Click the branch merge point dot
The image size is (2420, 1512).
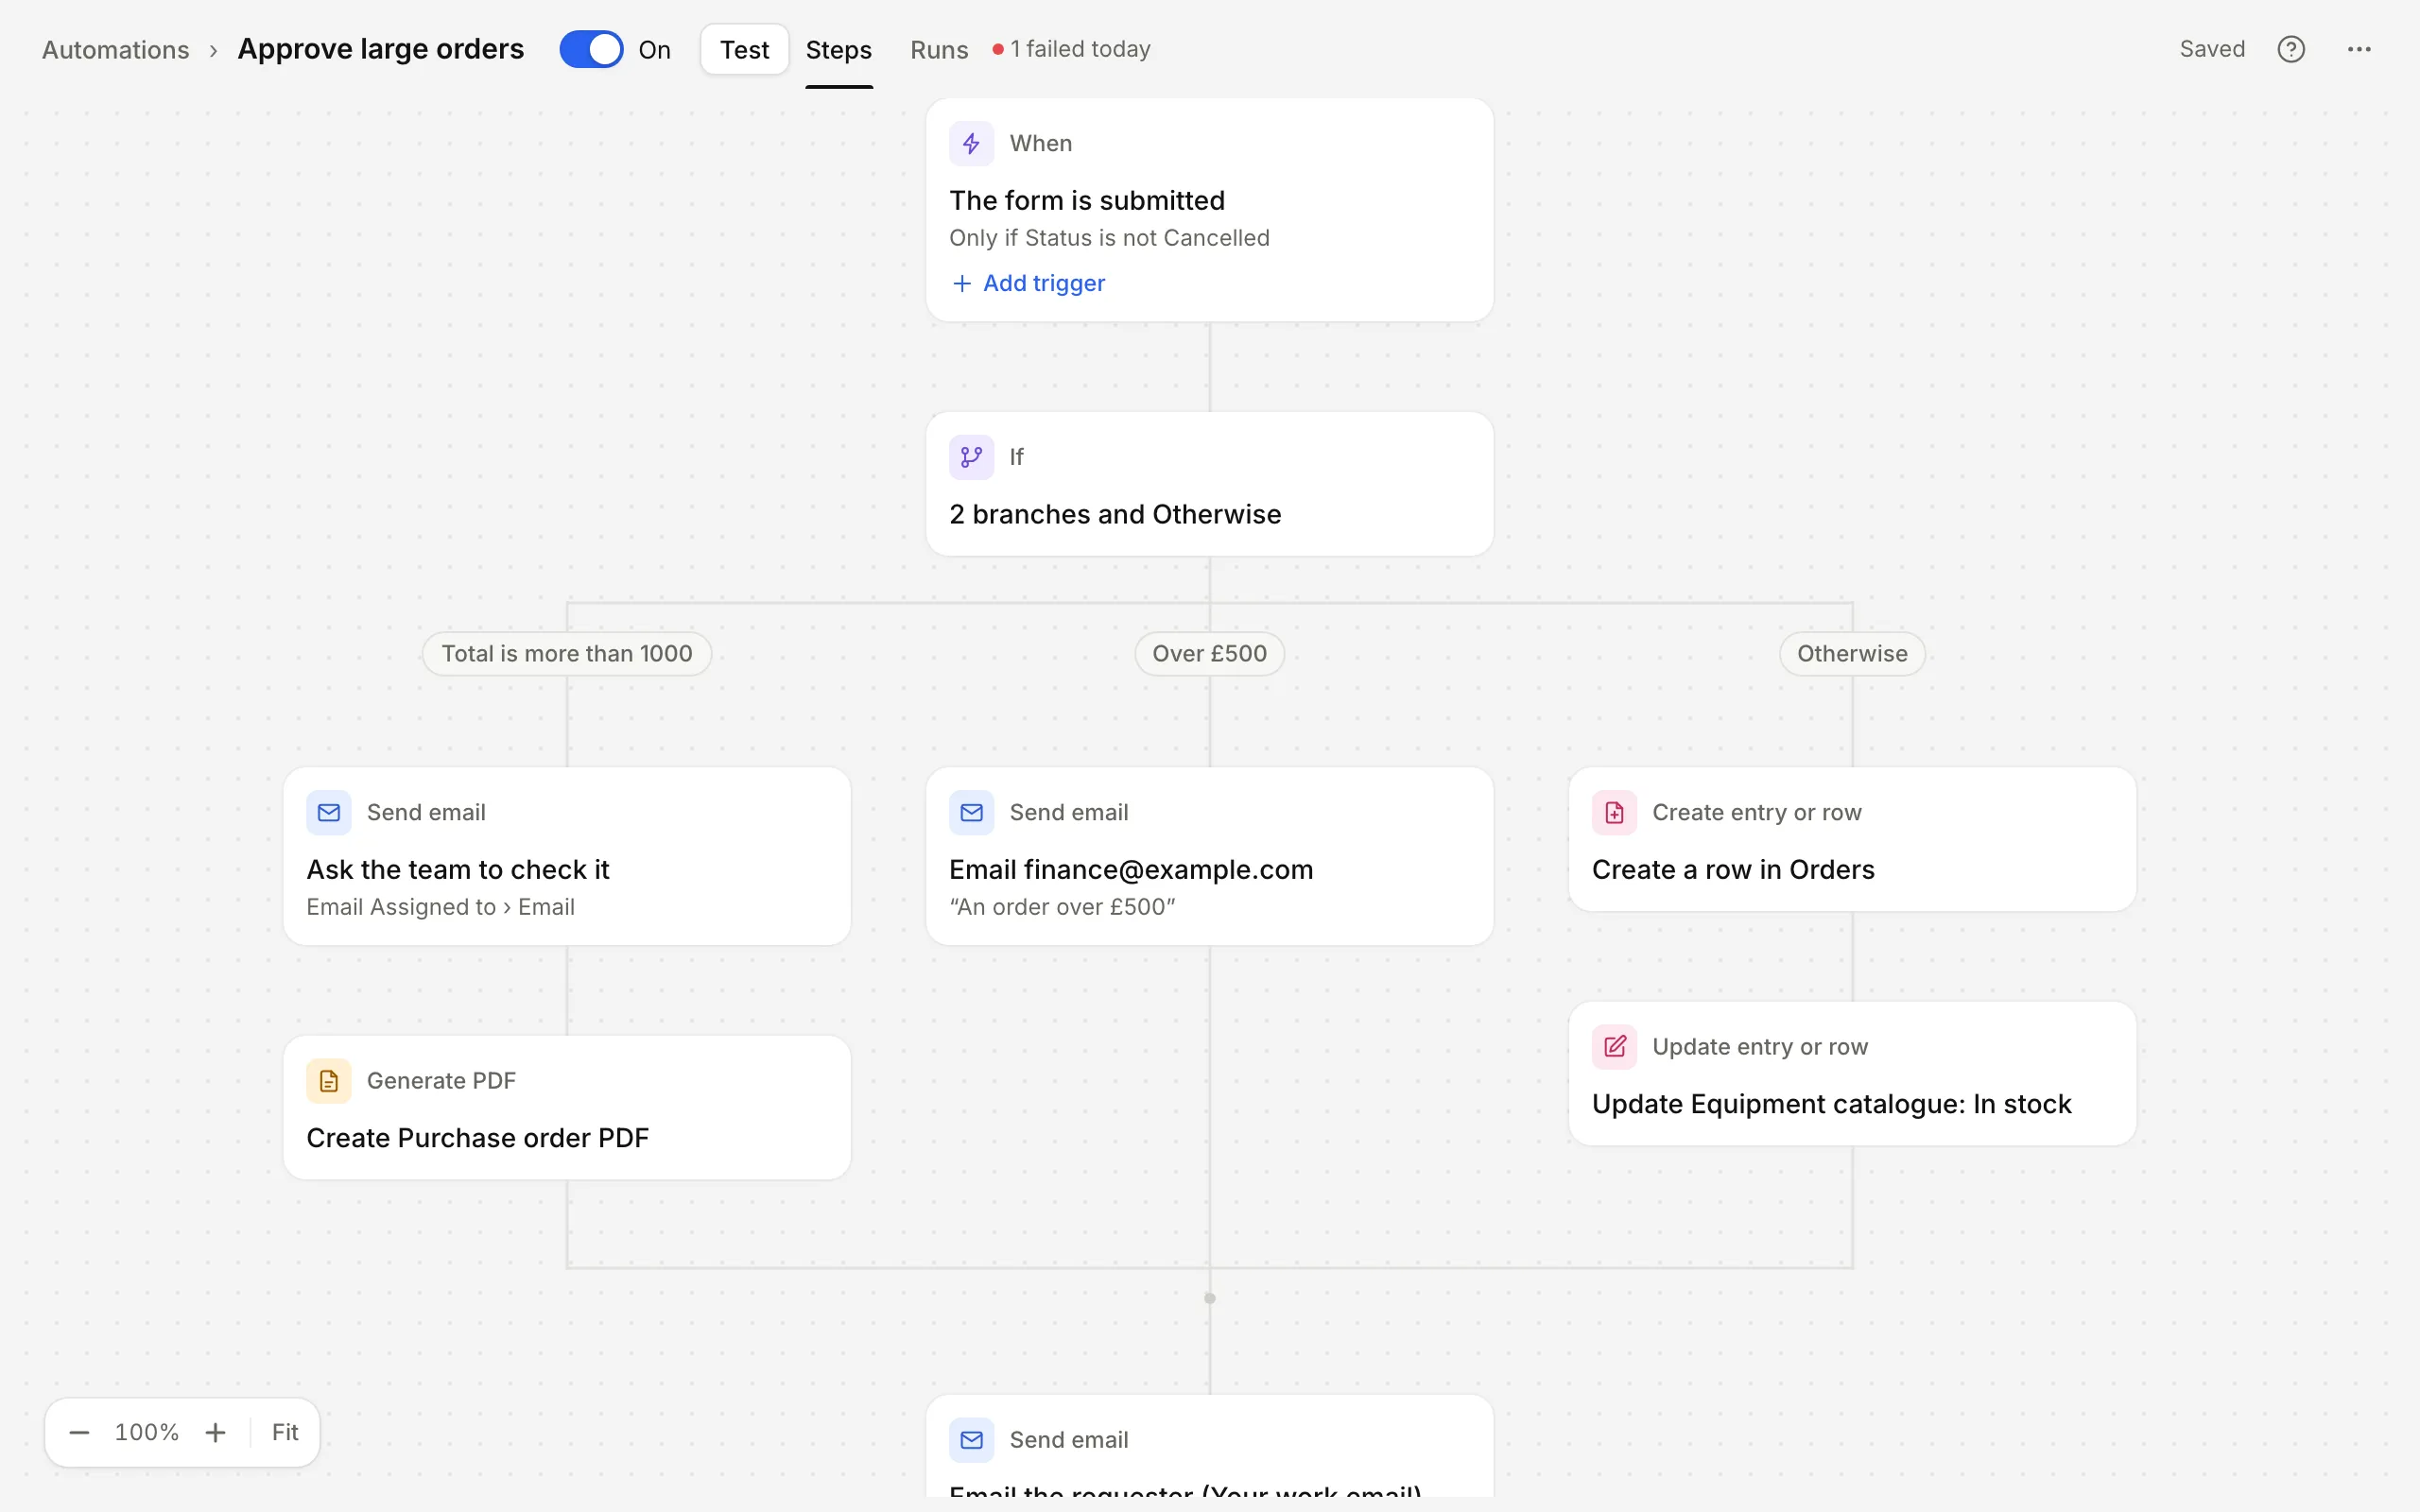1209,1298
